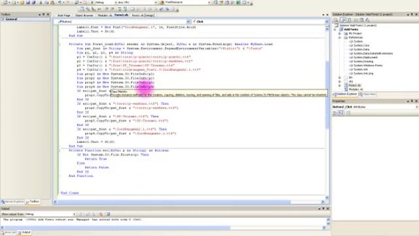This screenshot has height=236, width=419.
Task: Click the Output window horizontal scrollbar
Action: pos(163,227)
